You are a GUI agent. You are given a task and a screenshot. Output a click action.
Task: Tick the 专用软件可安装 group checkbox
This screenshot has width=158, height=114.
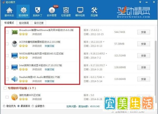[x=5, y=88]
